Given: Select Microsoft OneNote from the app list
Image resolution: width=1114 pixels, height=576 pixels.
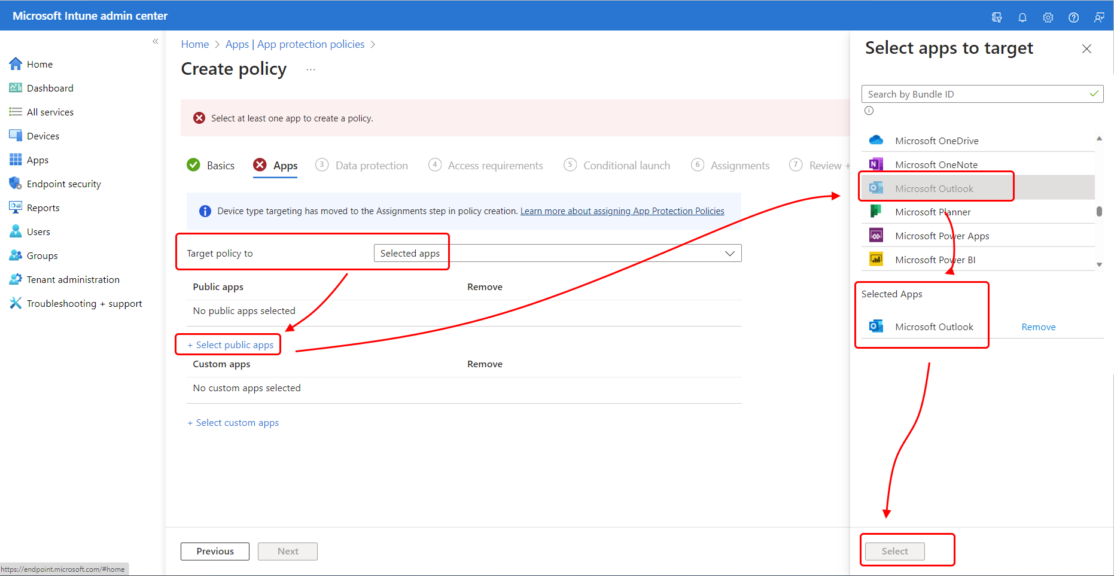Looking at the screenshot, I should pos(978,164).
